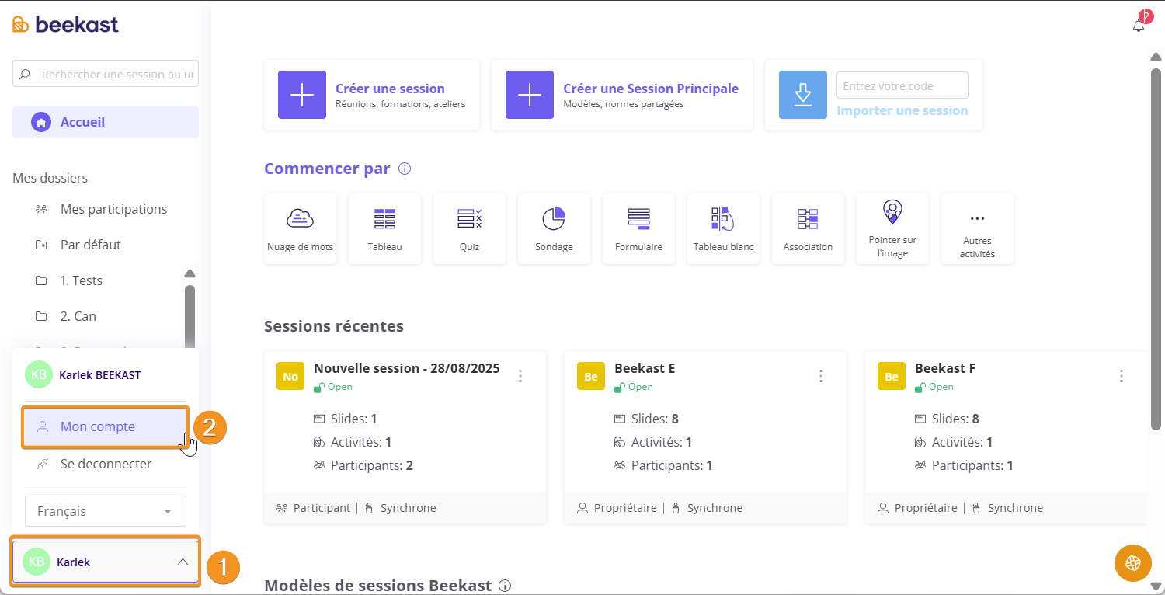1165x595 pixels.
Task: Focus the session search field
Action: pyautogui.click(x=106, y=74)
